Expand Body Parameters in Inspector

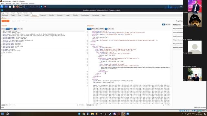point(178,36)
